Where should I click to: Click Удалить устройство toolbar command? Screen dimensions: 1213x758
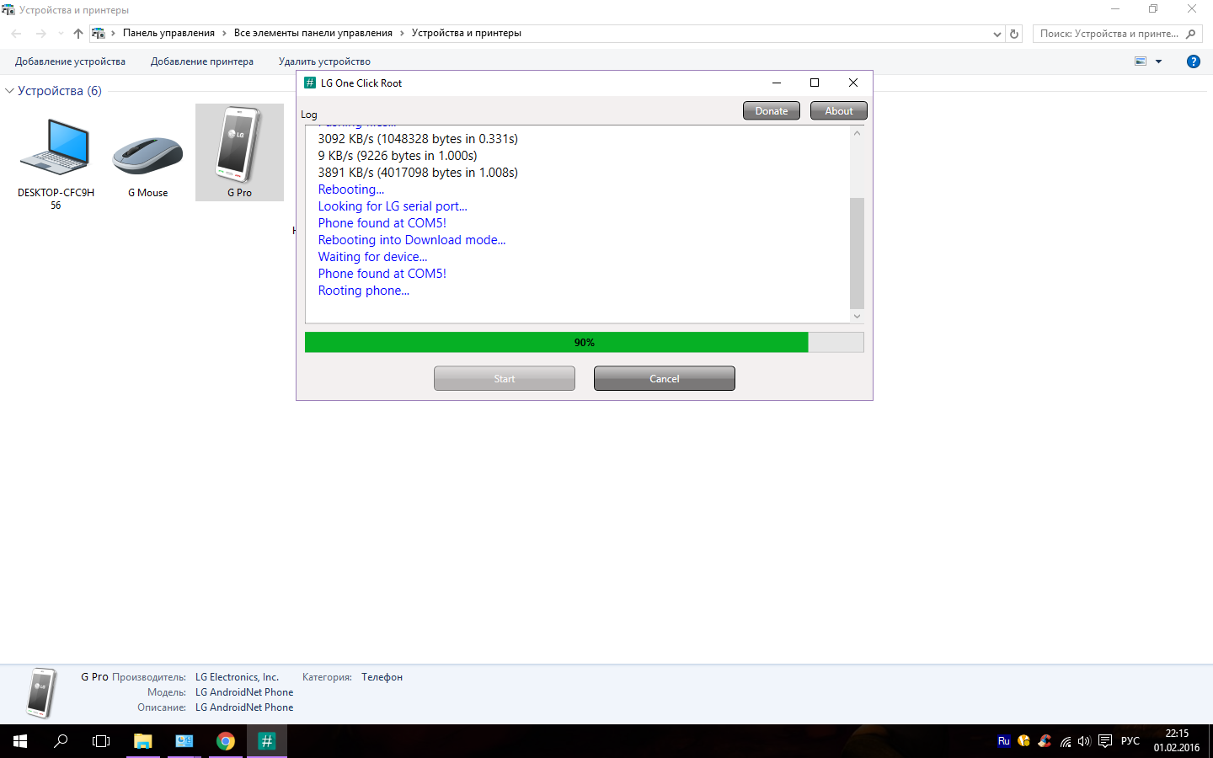tap(324, 61)
